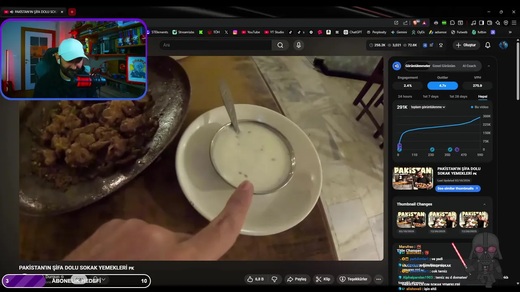Viewport: 520px width, 292px height.
Task: Like the video with thumbs up
Action: [255, 279]
